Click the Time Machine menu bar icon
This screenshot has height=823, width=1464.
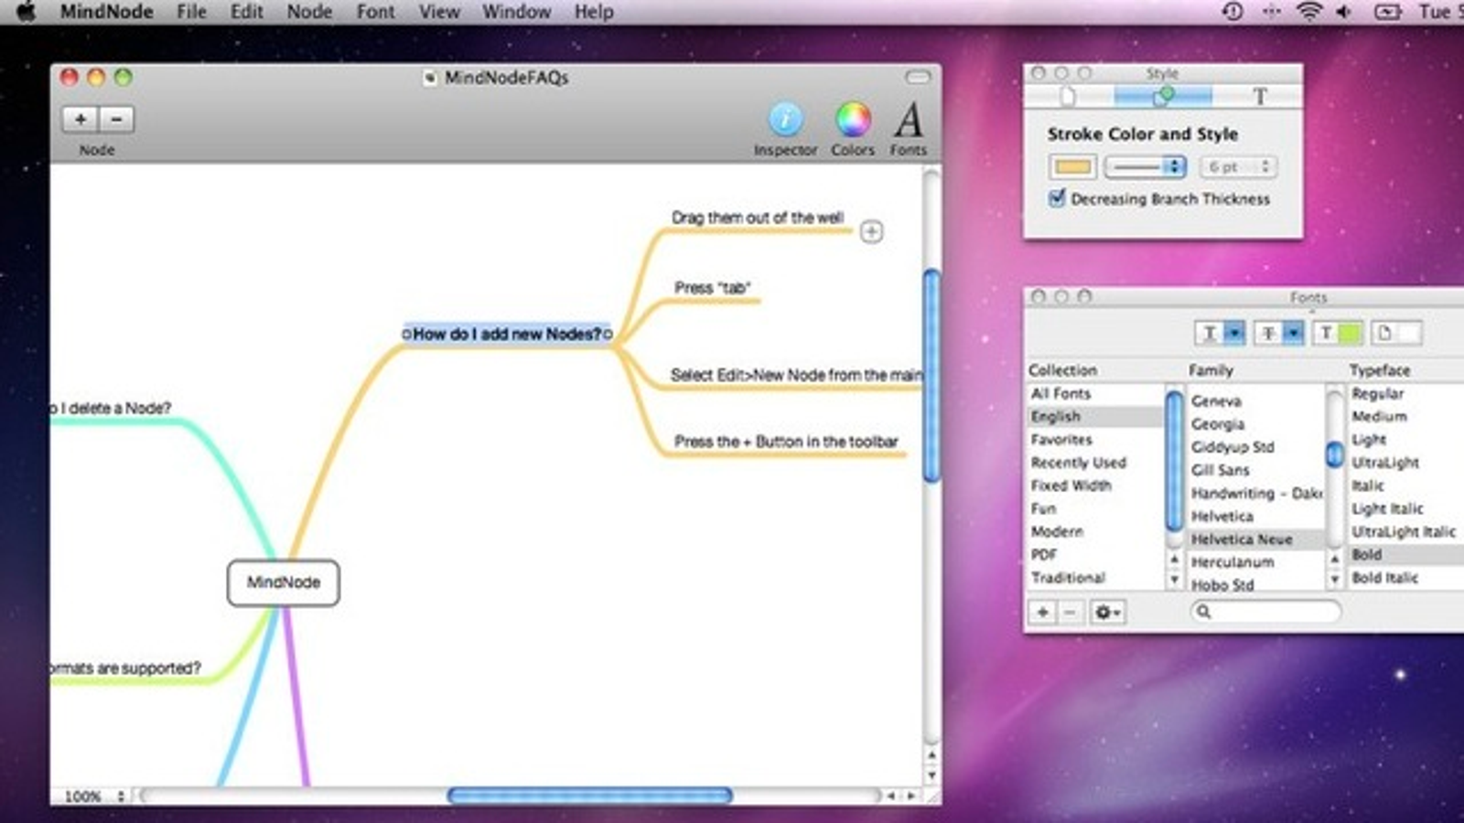[1233, 12]
